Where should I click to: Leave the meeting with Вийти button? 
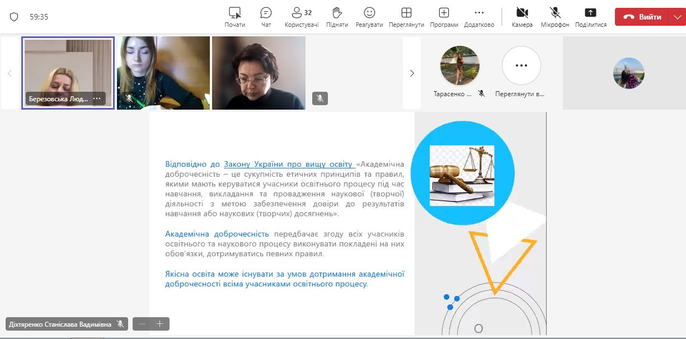tap(641, 17)
